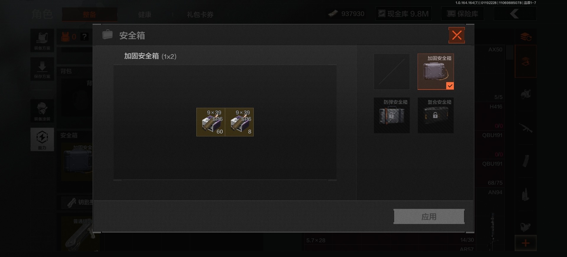Pick the empty no-case slot

click(392, 72)
